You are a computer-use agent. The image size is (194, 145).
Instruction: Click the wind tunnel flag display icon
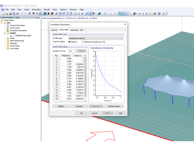(x=120, y=13)
